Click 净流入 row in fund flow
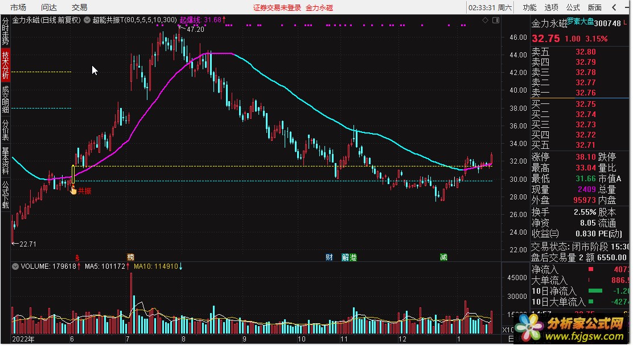This screenshot has width=633, height=346. pyautogui.click(x=579, y=269)
